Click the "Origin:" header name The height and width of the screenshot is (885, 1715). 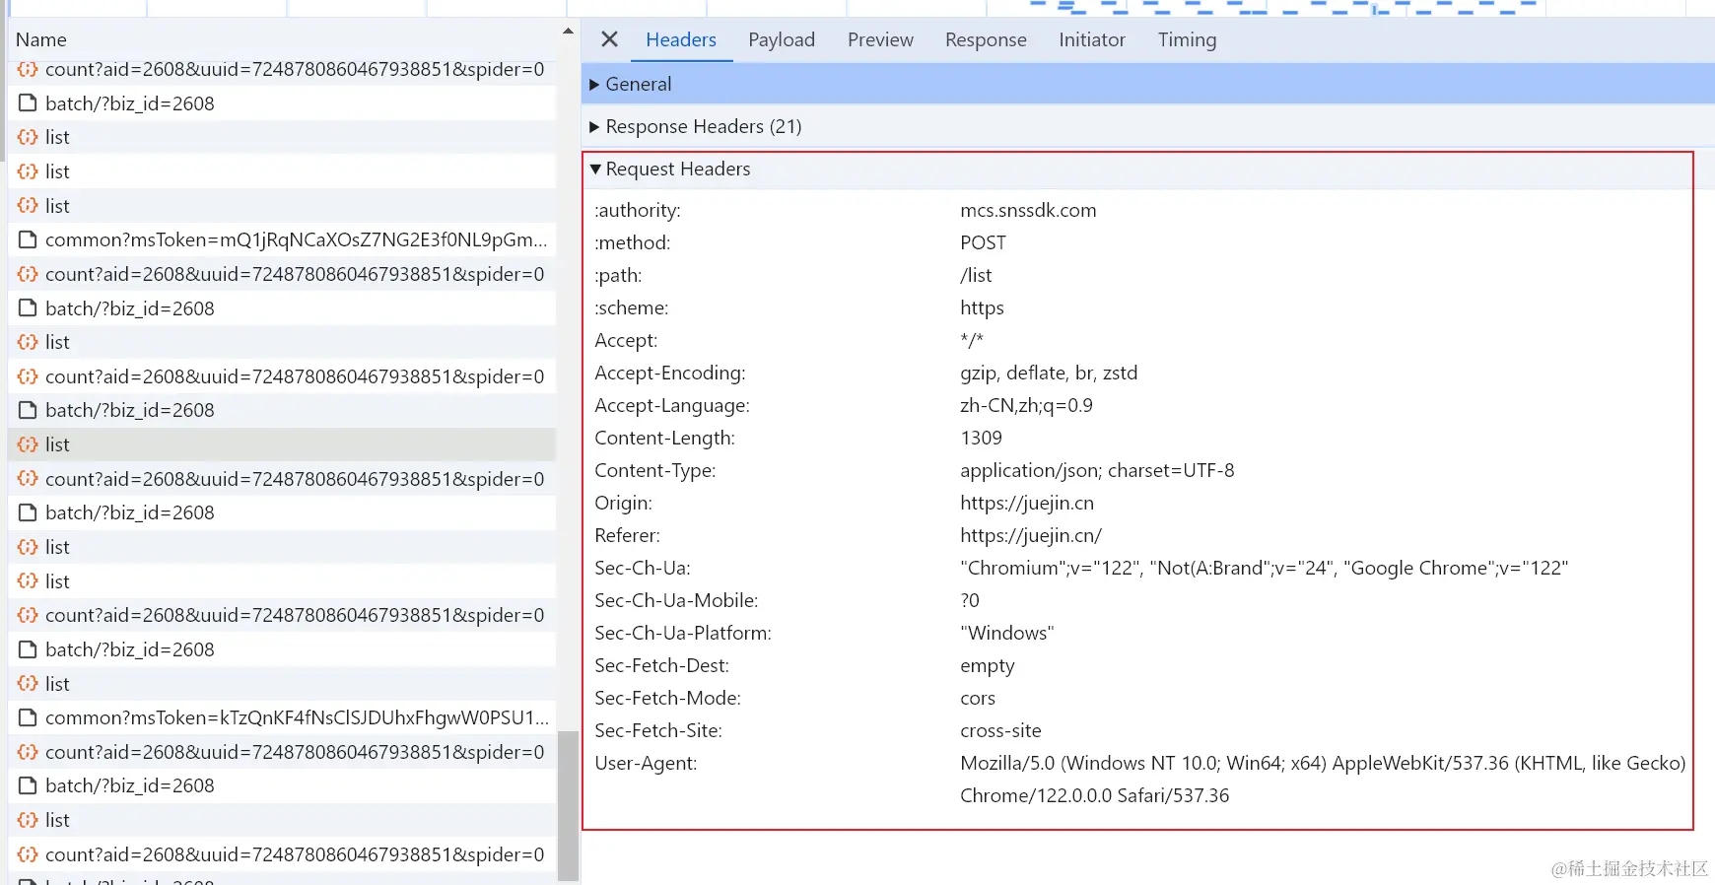pos(623,503)
